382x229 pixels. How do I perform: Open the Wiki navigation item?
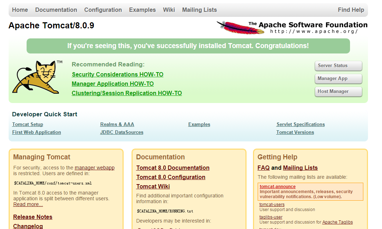pos(169,10)
